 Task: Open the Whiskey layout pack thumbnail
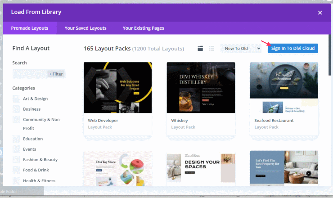[x=201, y=88]
